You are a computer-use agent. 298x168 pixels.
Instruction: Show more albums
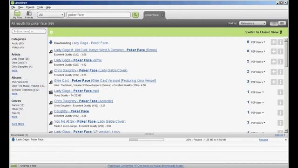click(x=14, y=94)
